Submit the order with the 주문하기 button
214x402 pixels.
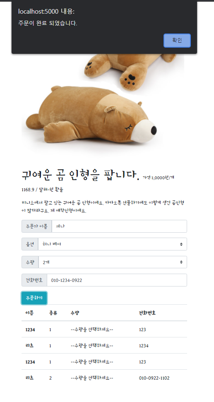click(x=34, y=298)
